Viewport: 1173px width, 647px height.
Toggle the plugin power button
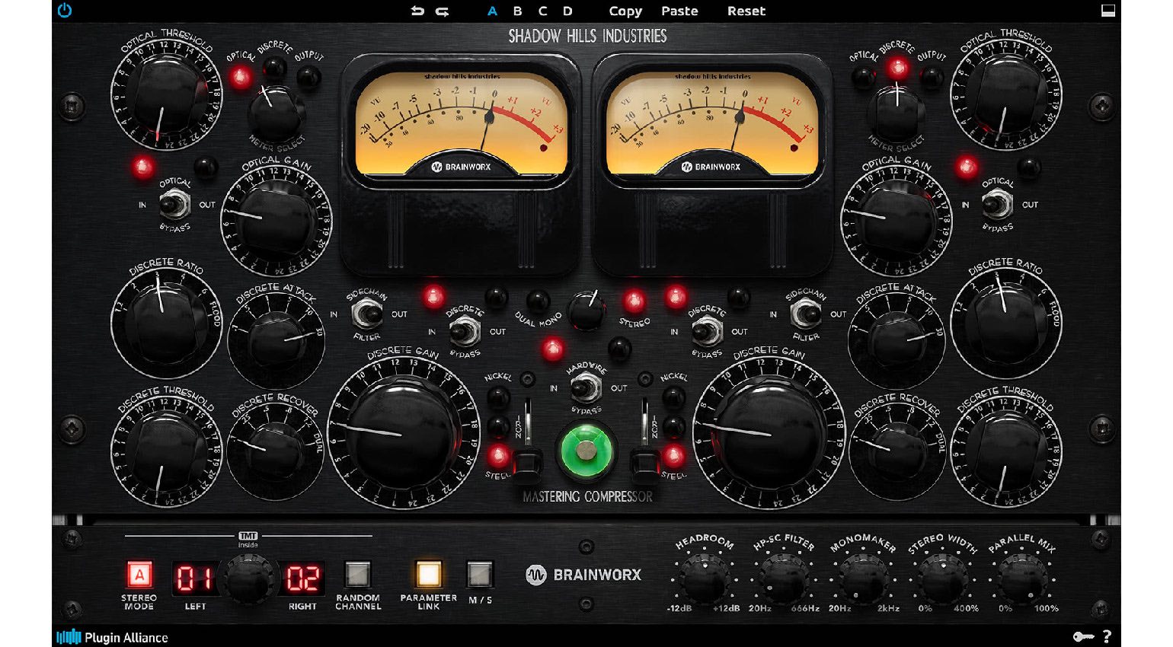click(x=65, y=11)
